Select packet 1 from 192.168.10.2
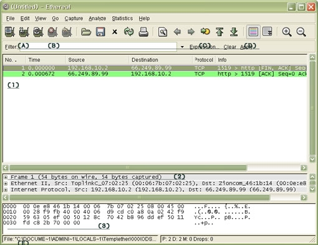Screen dimensions: 318x245 pos(155,68)
